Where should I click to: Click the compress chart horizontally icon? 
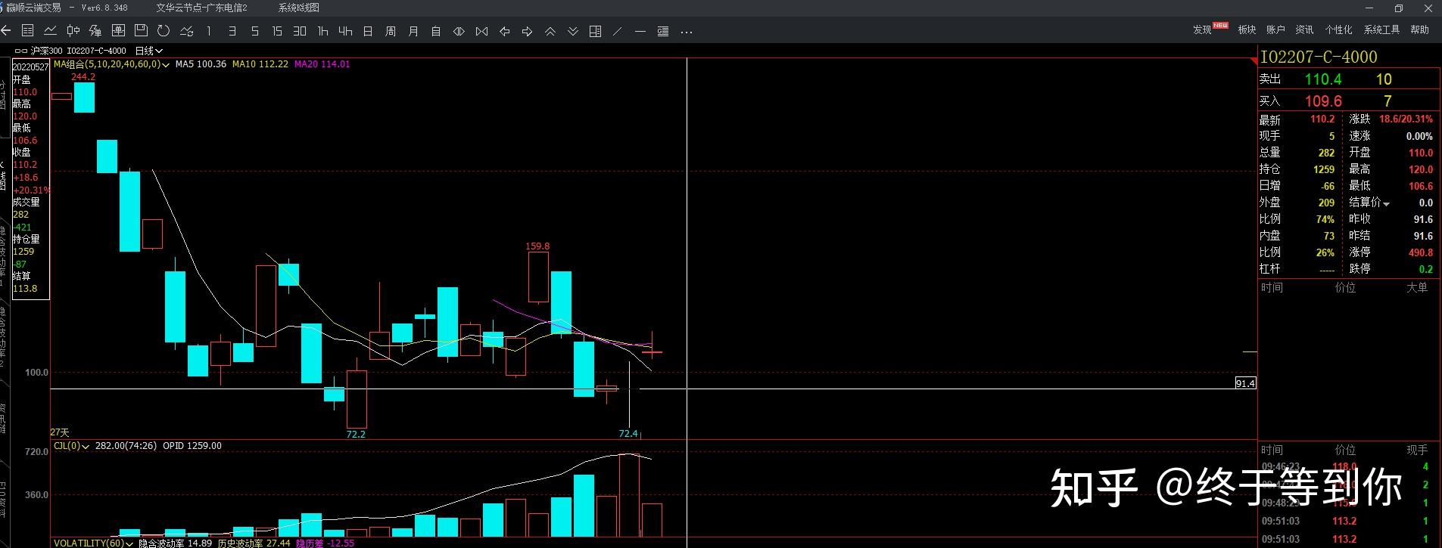(x=481, y=31)
